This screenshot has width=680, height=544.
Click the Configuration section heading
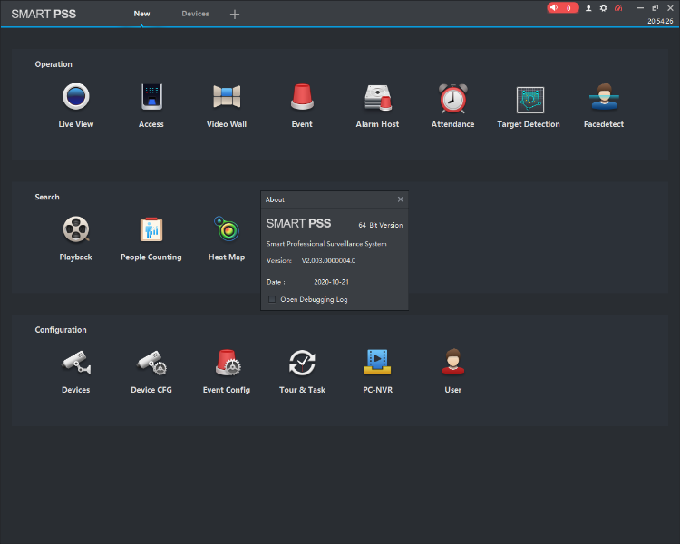tap(61, 330)
